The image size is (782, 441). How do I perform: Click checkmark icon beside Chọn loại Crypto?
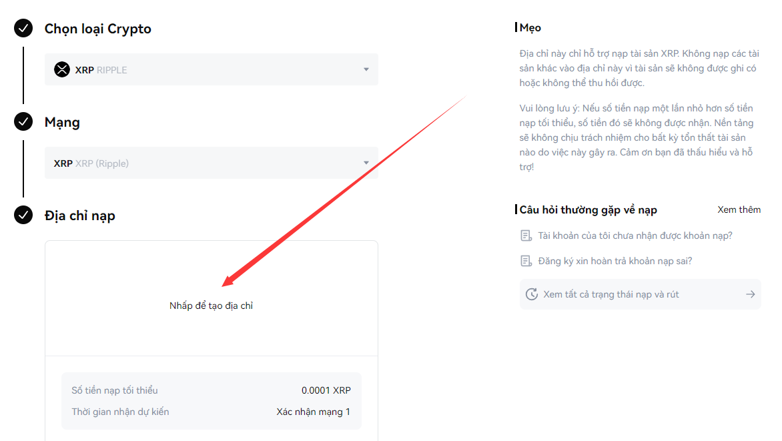pyautogui.click(x=23, y=29)
